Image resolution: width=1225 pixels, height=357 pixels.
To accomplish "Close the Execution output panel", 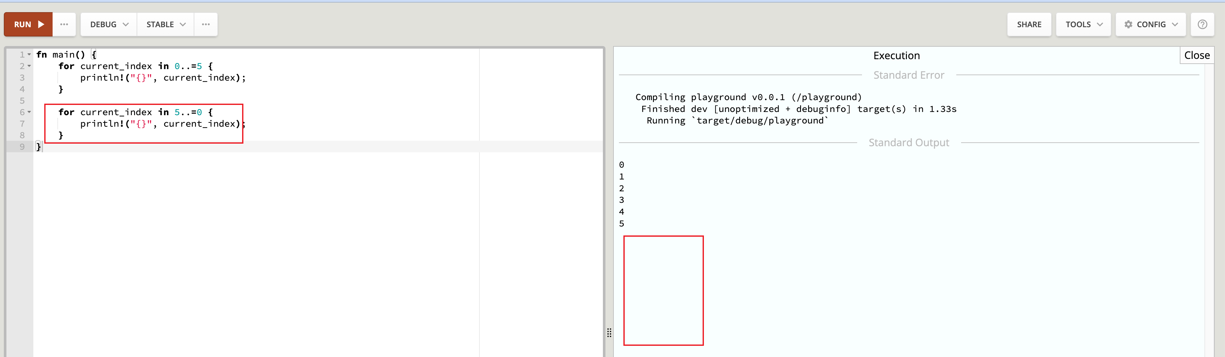I will coord(1196,55).
